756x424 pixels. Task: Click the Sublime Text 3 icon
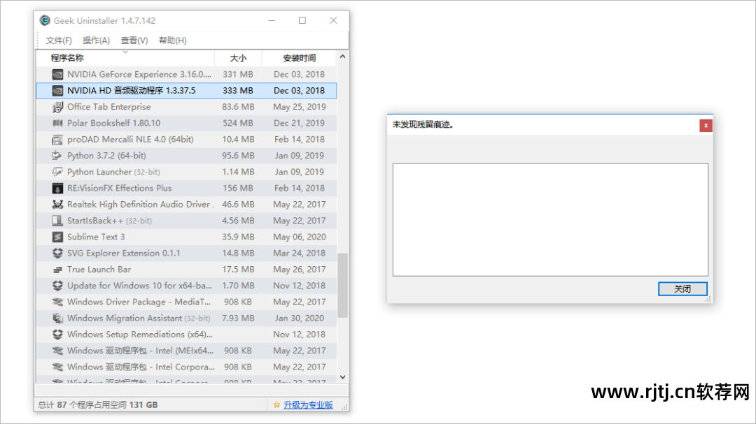[x=57, y=237]
